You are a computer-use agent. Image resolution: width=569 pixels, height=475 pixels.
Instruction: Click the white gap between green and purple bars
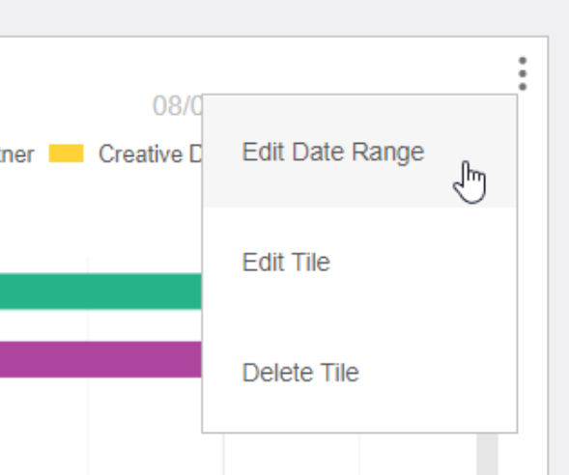tap(100, 325)
